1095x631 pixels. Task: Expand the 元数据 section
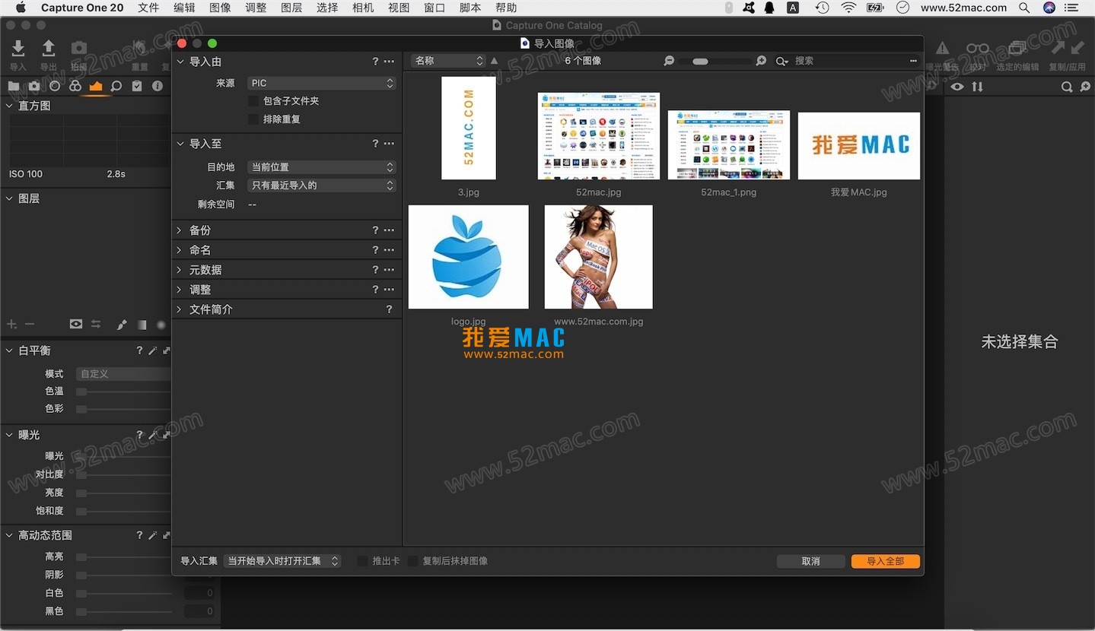[x=180, y=270]
